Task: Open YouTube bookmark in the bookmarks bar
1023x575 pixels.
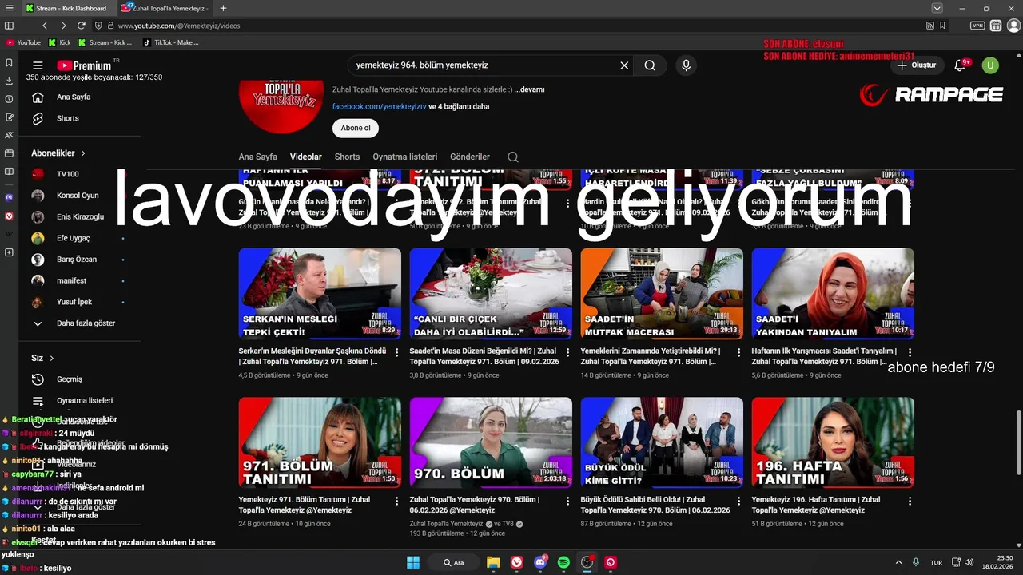Action: [23, 42]
